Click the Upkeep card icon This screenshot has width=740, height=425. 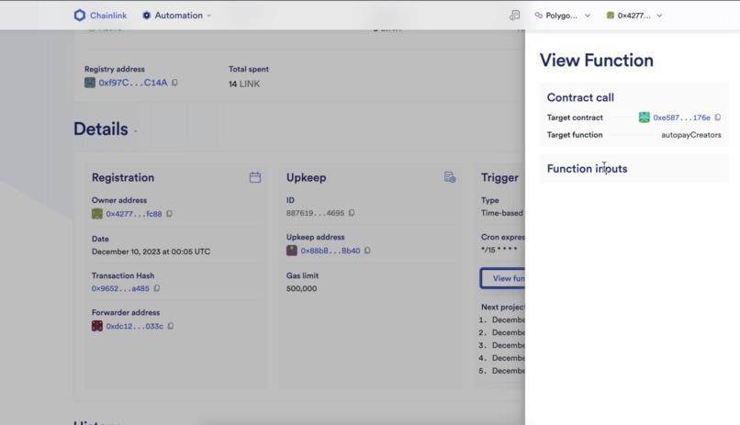click(x=450, y=177)
